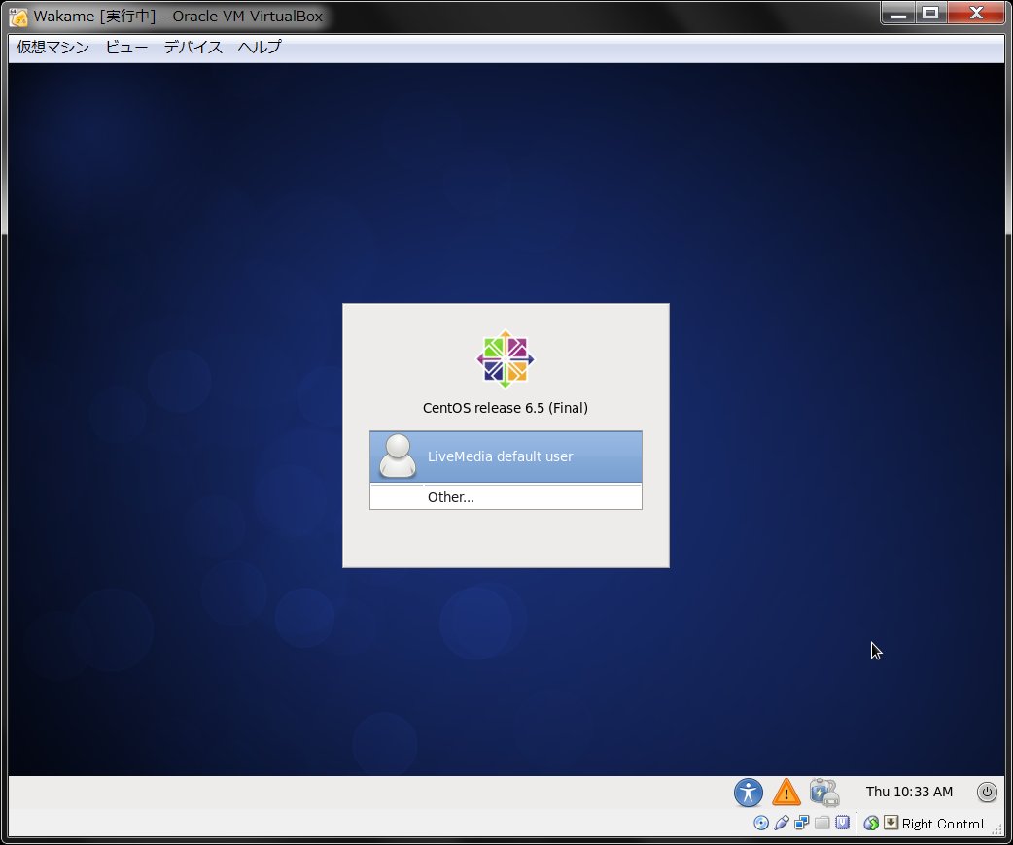1013x845 pixels.
Task: Minimize the VirtualBox window
Action: coord(898,13)
